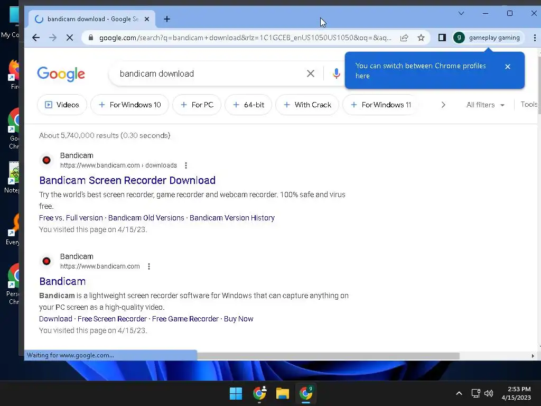Open options for the bandicam.com downloads result
541x406 pixels.
(x=186, y=165)
